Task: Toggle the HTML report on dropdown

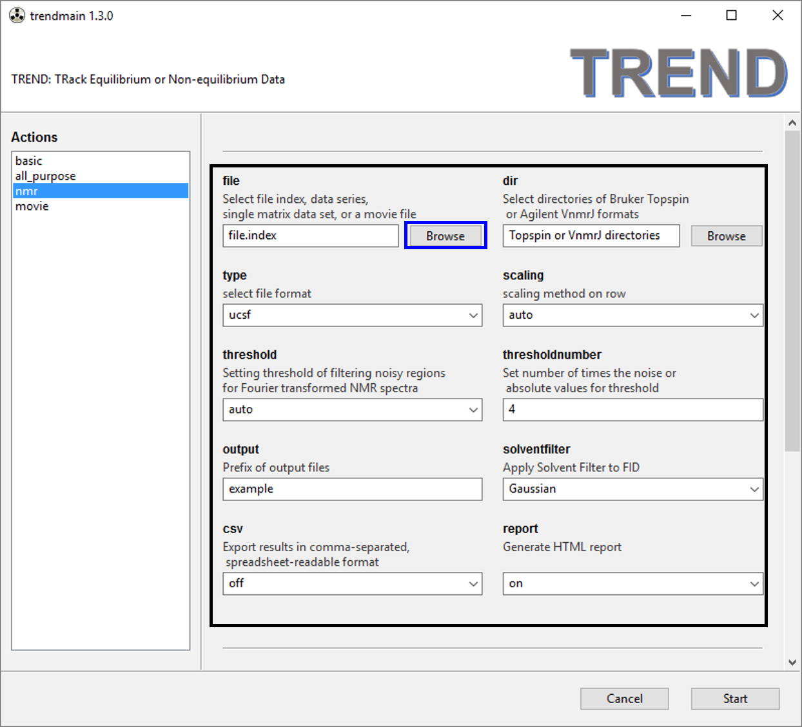Action: (x=632, y=584)
